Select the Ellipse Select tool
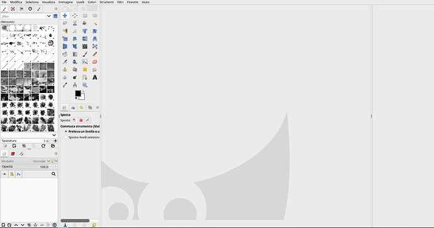Viewport: 434px width, 228px height. [94, 16]
